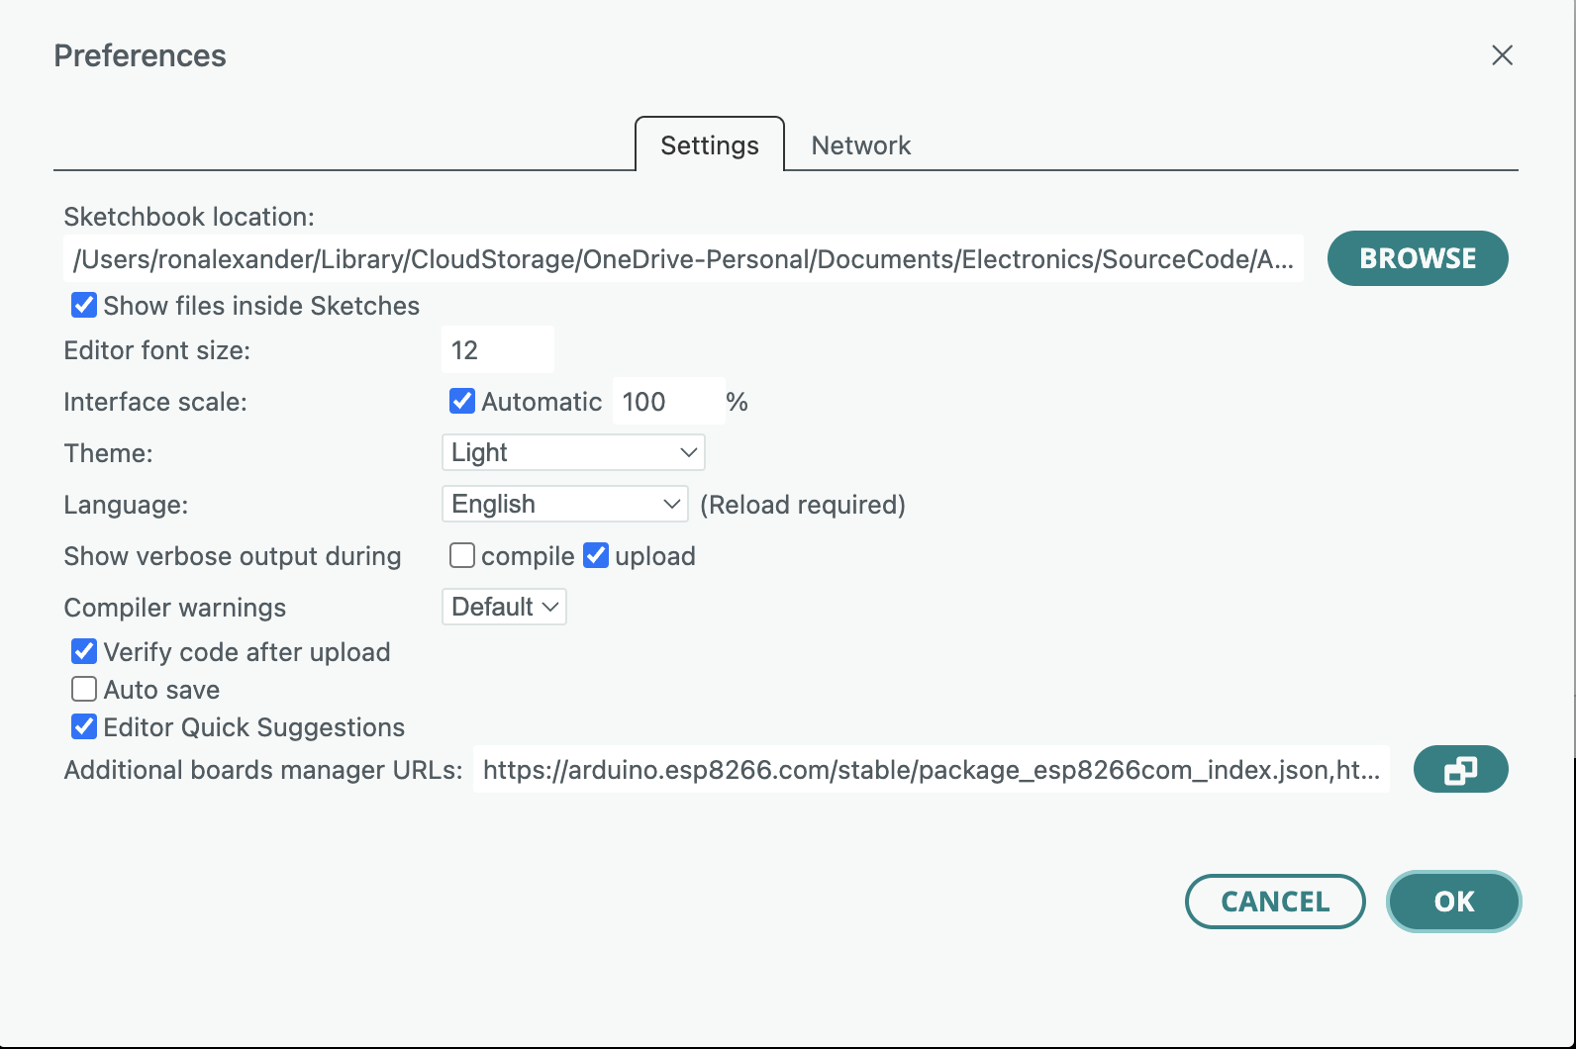The height and width of the screenshot is (1049, 1576).
Task: Click the Additional boards manager URLs field
Action: point(931,770)
